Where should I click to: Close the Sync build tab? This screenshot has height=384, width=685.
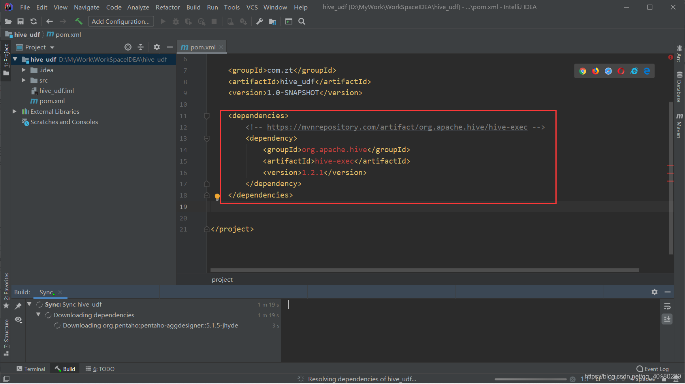(x=60, y=292)
